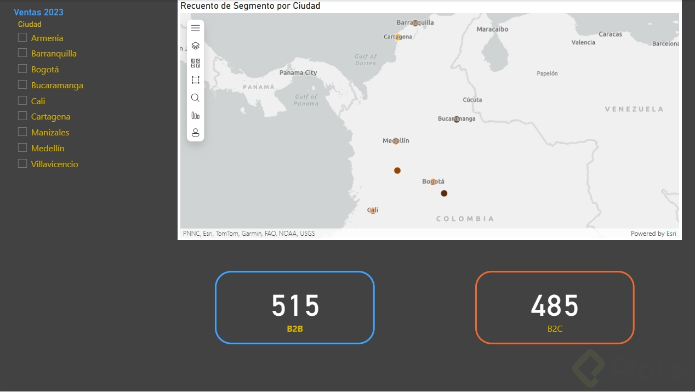The width and height of the screenshot is (695, 392).
Task: Check the Armenia city checkbox
Action: [x=22, y=37]
